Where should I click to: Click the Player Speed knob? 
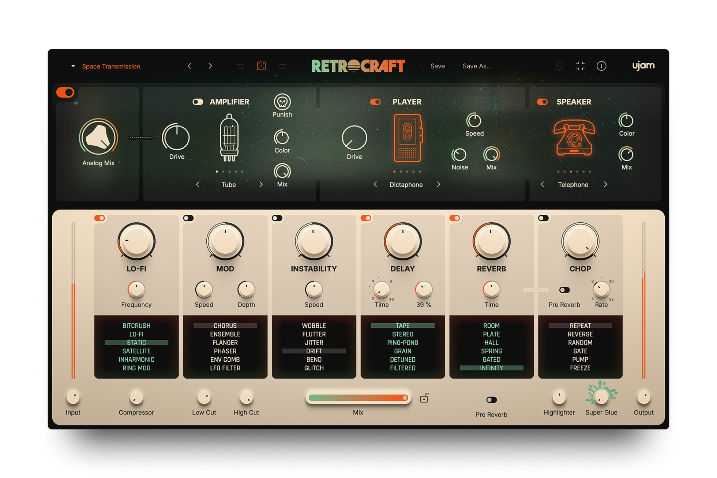[474, 121]
